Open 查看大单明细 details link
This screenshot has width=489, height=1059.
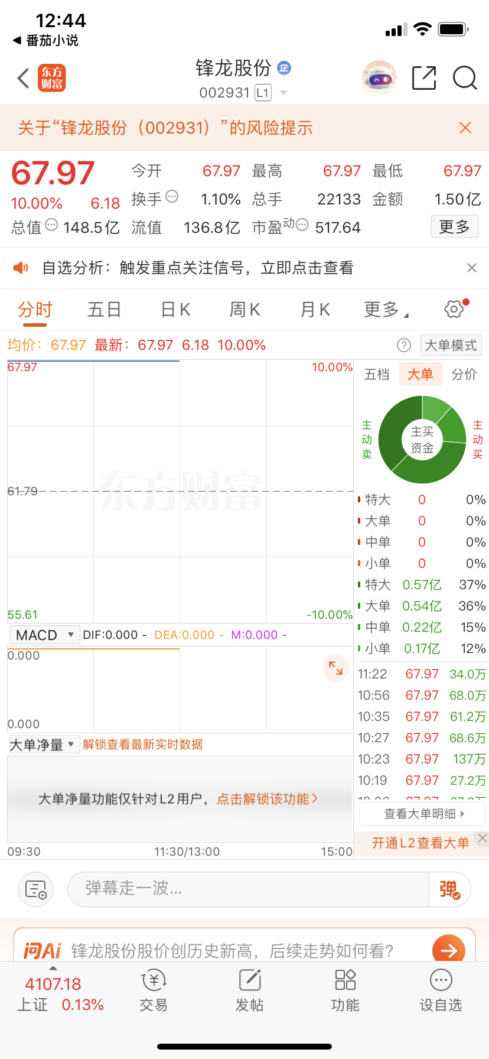(423, 814)
